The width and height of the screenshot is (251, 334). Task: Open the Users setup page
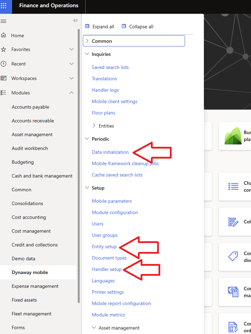[98, 224]
